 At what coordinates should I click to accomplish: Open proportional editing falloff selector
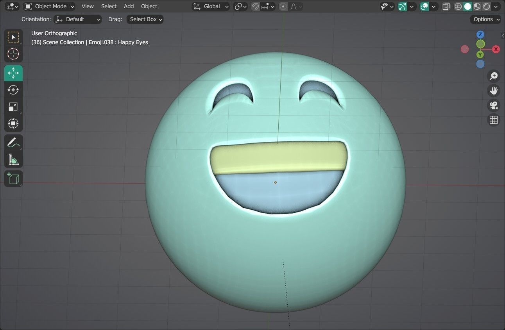coord(296,6)
